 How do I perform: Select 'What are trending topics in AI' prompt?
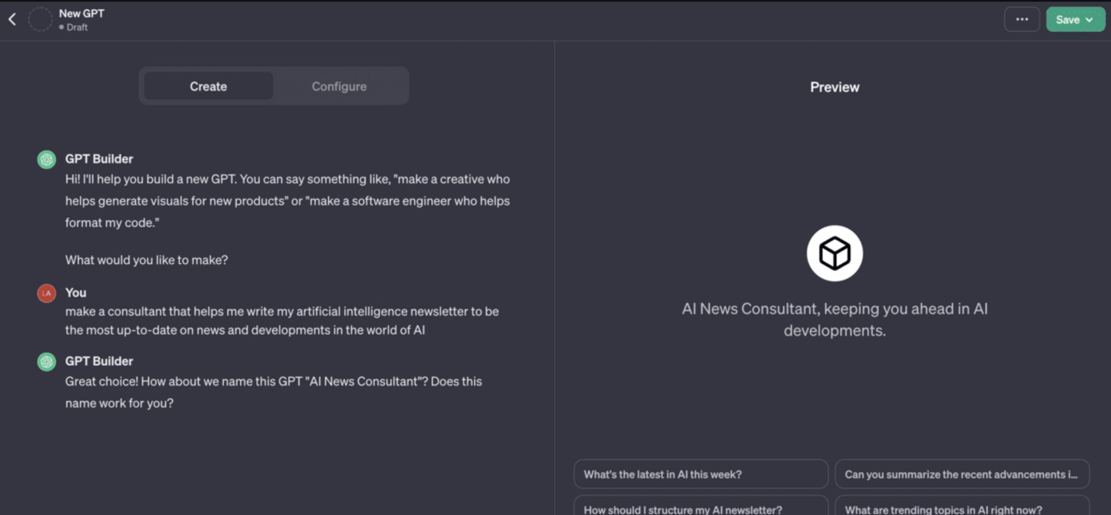962,506
